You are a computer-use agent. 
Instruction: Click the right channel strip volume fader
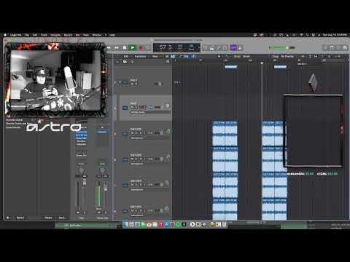106,188
